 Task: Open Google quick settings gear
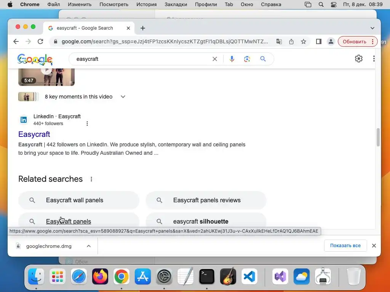(359, 59)
